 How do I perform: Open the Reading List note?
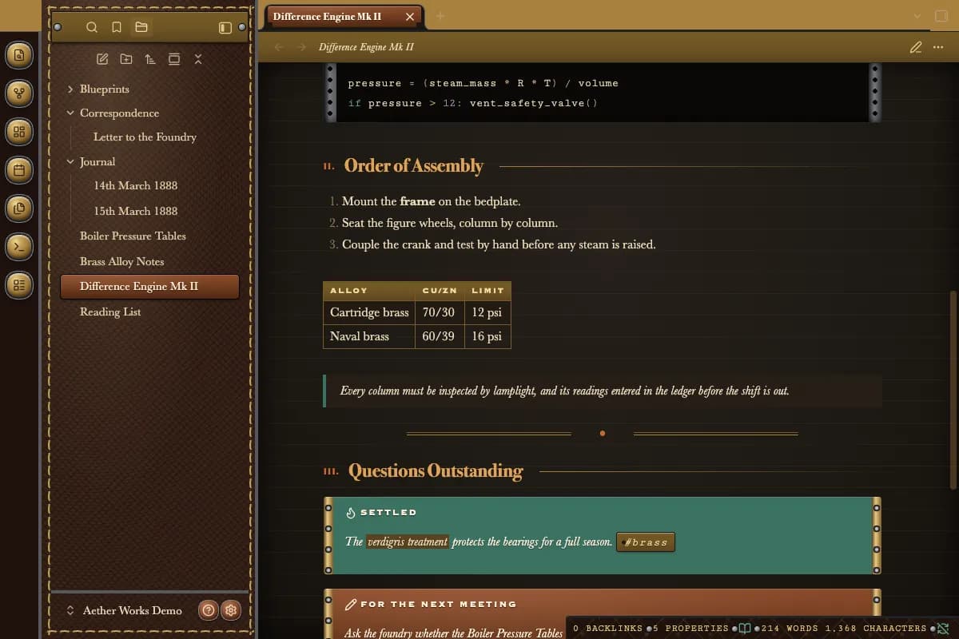(x=110, y=312)
